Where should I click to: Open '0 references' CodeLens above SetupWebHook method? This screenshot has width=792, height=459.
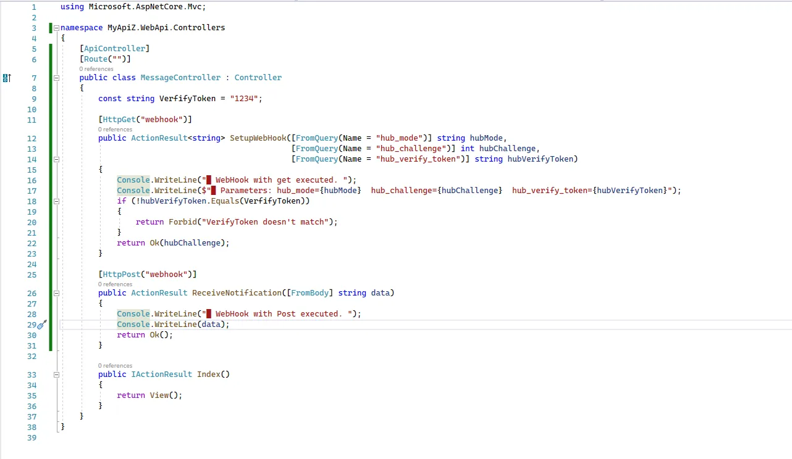pos(116,130)
